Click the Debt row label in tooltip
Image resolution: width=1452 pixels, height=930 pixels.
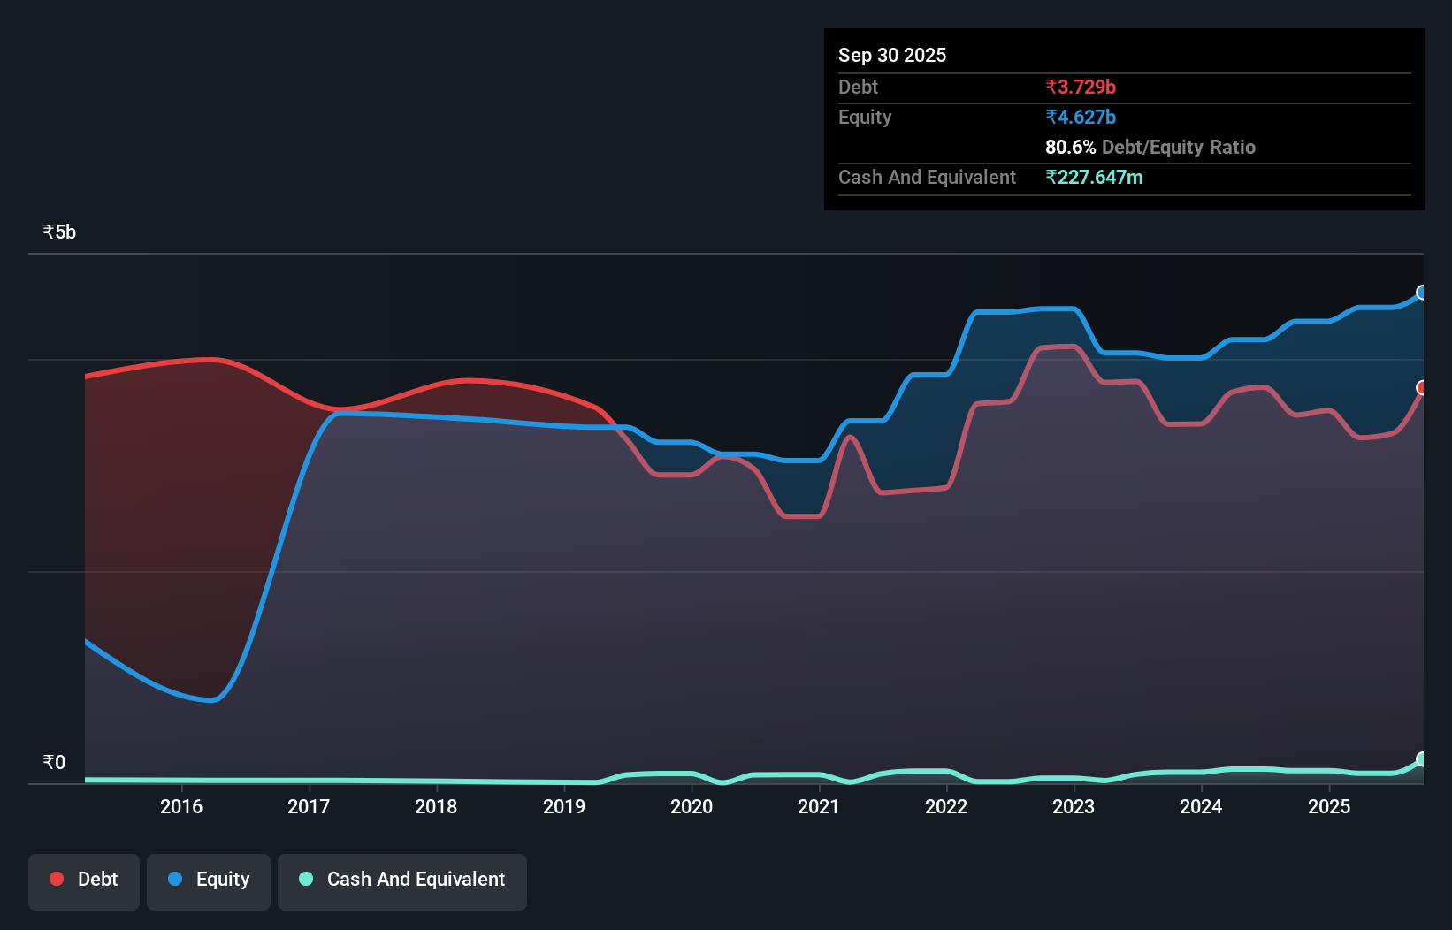coord(858,87)
